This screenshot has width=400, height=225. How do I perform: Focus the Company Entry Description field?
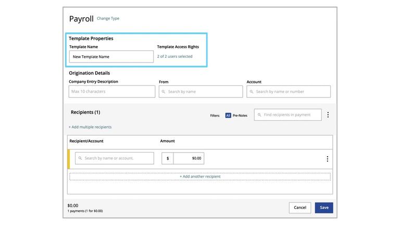point(112,91)
